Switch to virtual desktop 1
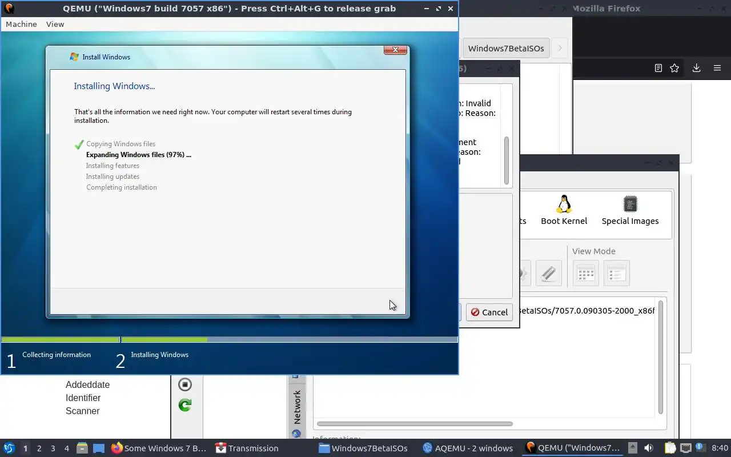 coord(25,448)
